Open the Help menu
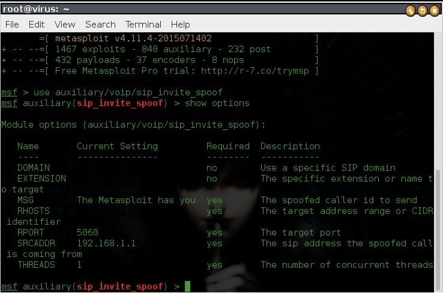The height and width of the screenshot is (293, 443). [180, 25]
